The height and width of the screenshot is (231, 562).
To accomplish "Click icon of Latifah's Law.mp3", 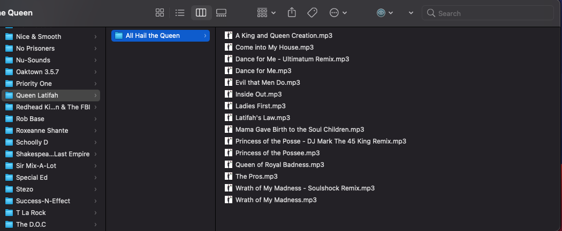I will 229,118.
